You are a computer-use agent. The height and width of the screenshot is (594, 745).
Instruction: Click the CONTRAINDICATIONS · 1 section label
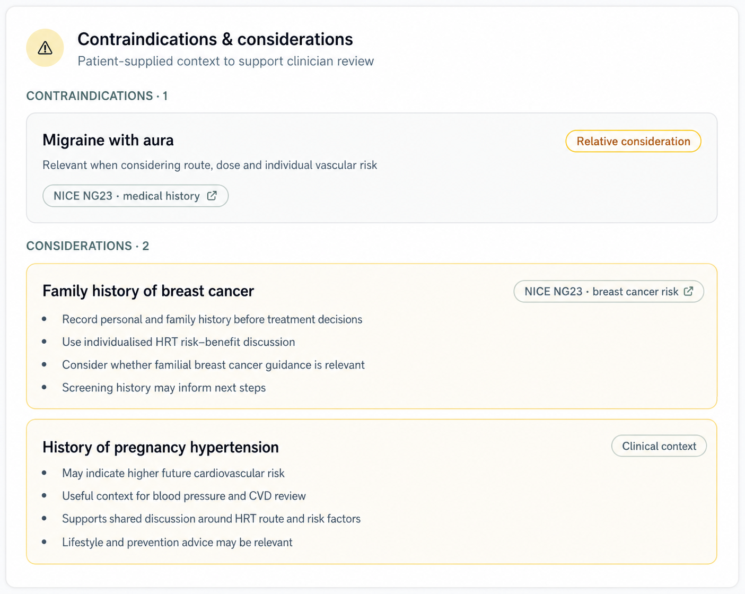coord(97,96)
